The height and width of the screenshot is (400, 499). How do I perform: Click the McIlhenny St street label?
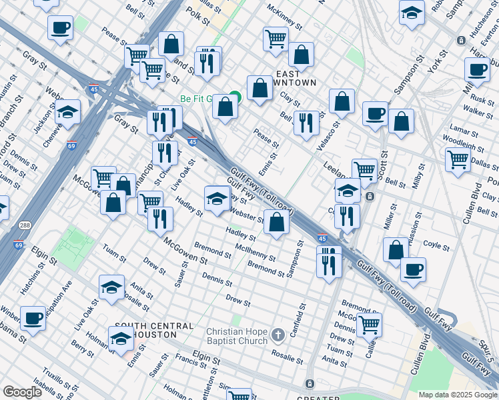(x=256, y=253)
